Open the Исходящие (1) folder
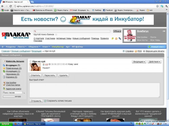Viewport: 169px width, 126px height. [13, 71]
